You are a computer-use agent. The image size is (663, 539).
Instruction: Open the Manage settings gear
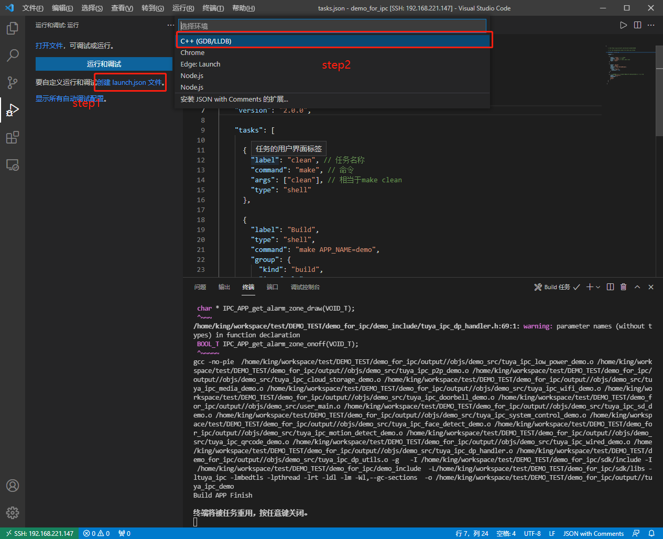(x=13, y=513)
